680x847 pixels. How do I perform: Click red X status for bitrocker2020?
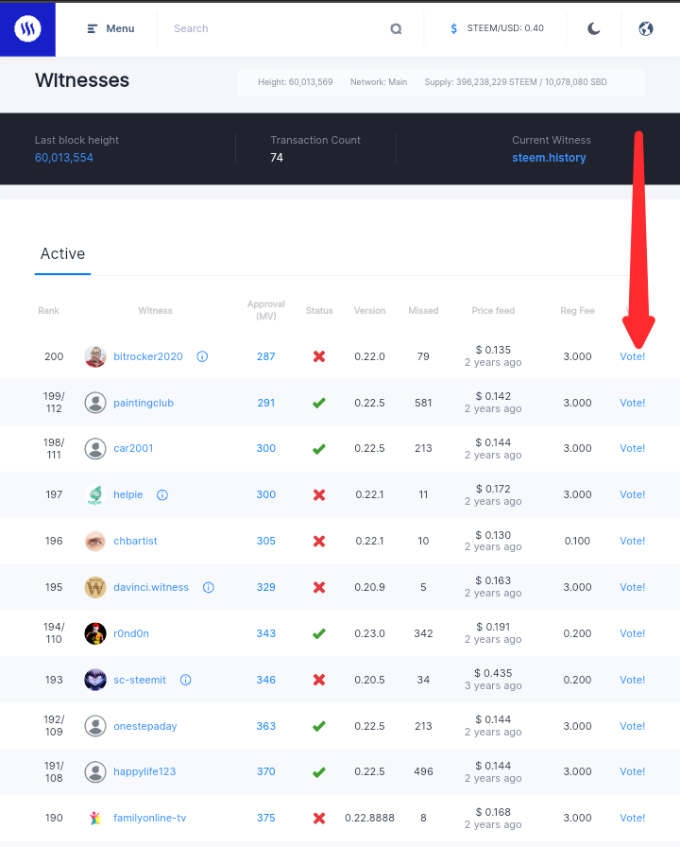coord(319,356)
